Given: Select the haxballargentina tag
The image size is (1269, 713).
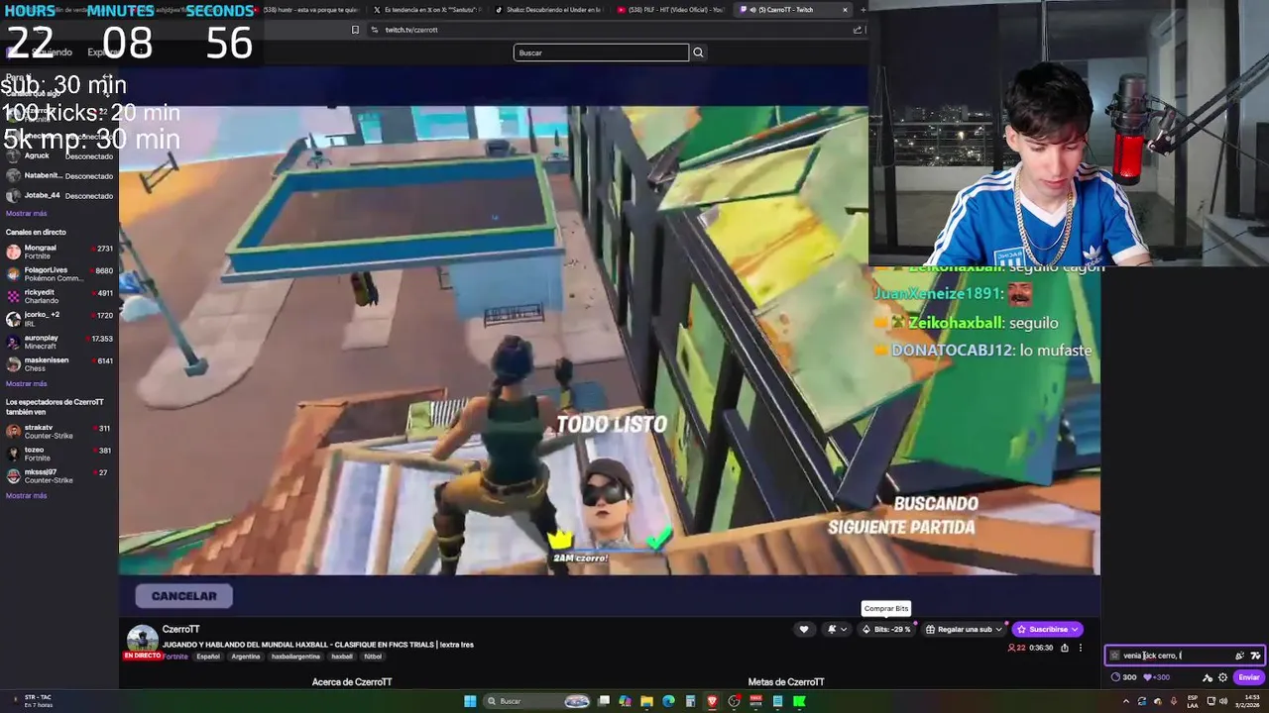Looking at the screenshot, I should 296,657.
